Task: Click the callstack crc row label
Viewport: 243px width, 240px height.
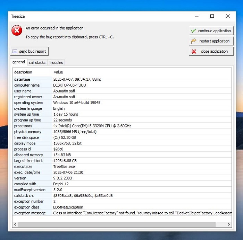Action: click(24, 196)
